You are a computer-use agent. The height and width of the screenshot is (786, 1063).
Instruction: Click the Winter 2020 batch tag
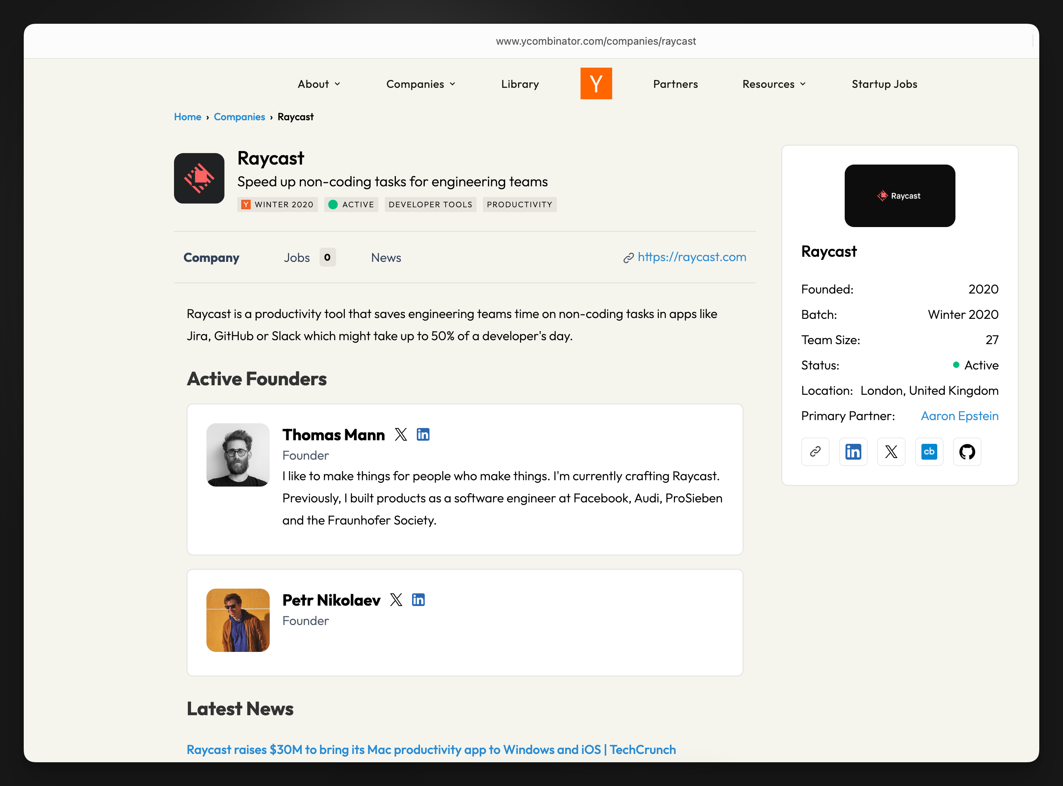[278, 205]
